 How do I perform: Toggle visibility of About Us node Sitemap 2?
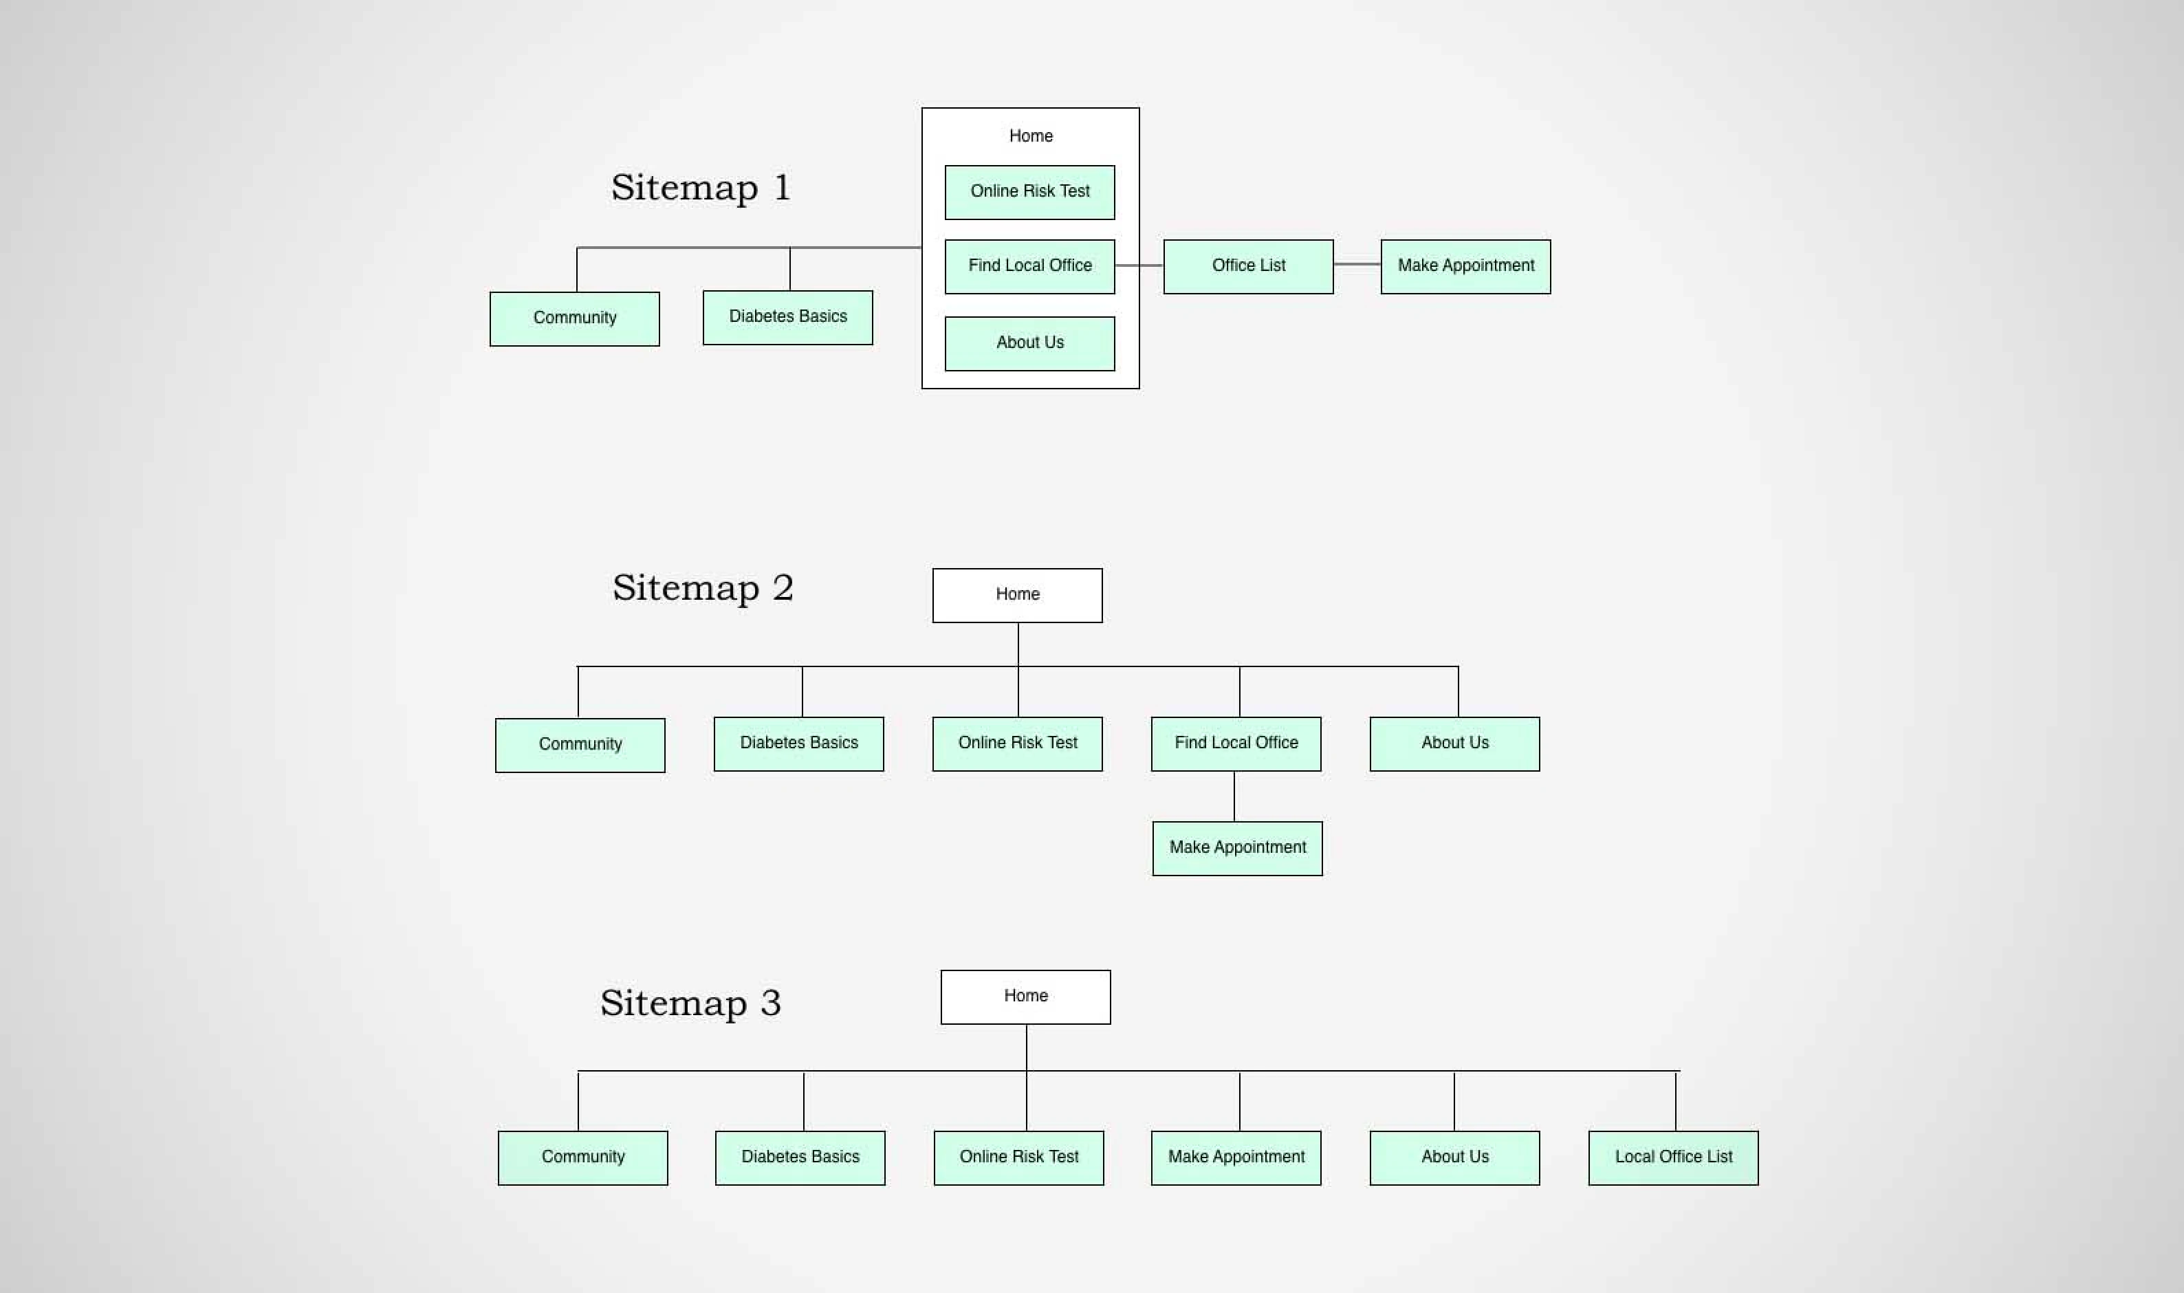(1454, 743)
